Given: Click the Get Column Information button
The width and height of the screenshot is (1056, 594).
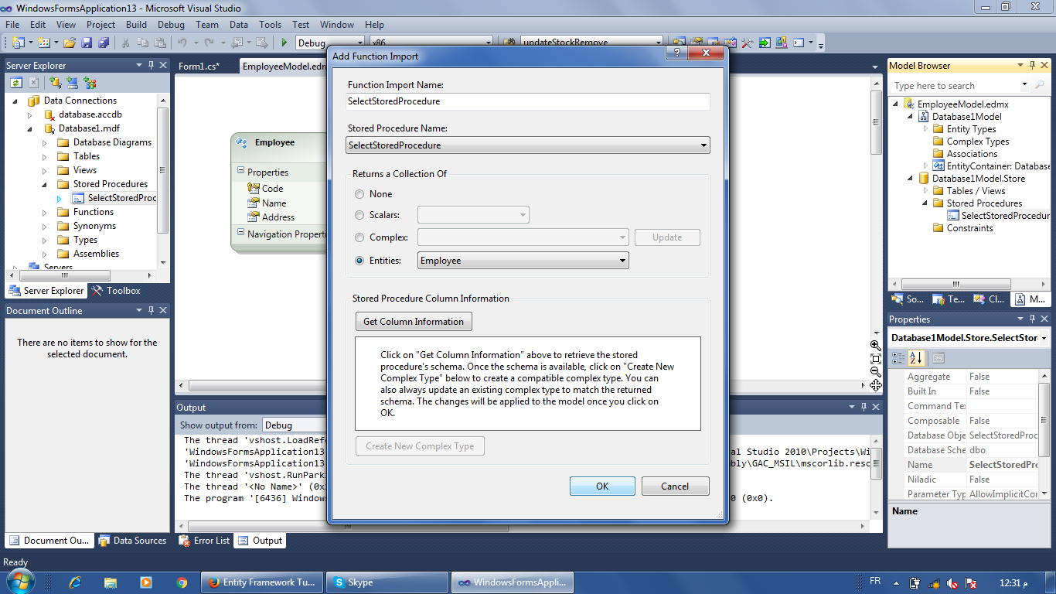Looking at the screenshot, I should click(x=414, y=321).
